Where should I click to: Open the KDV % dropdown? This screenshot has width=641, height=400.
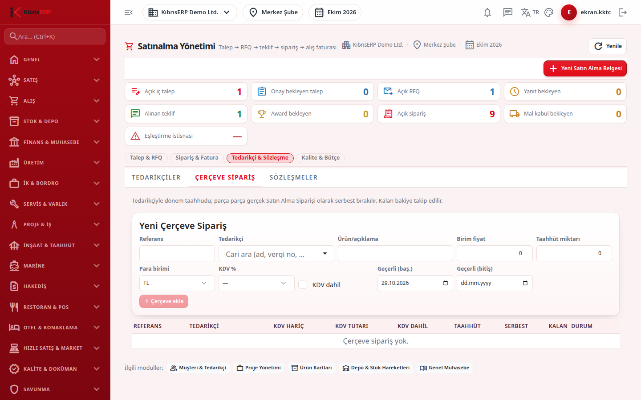point(256,283)
